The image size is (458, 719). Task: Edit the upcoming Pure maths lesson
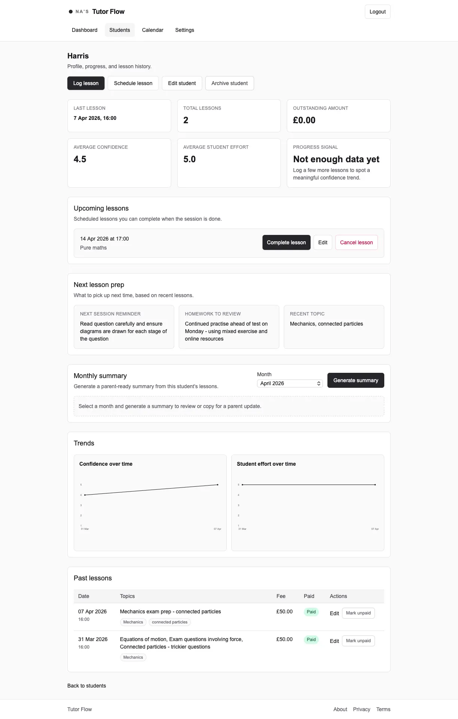[323, 242]
